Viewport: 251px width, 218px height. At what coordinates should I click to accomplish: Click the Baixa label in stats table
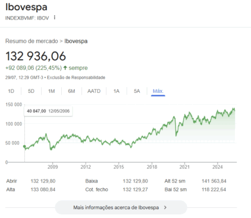(x=92, y=181)
